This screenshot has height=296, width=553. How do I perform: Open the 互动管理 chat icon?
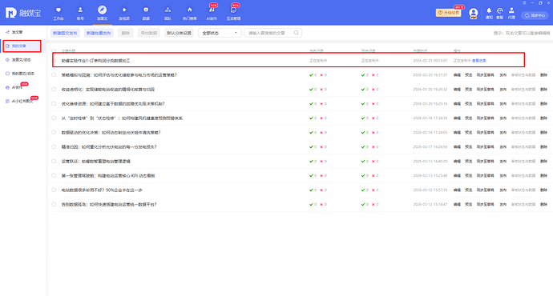coord(233,10)
